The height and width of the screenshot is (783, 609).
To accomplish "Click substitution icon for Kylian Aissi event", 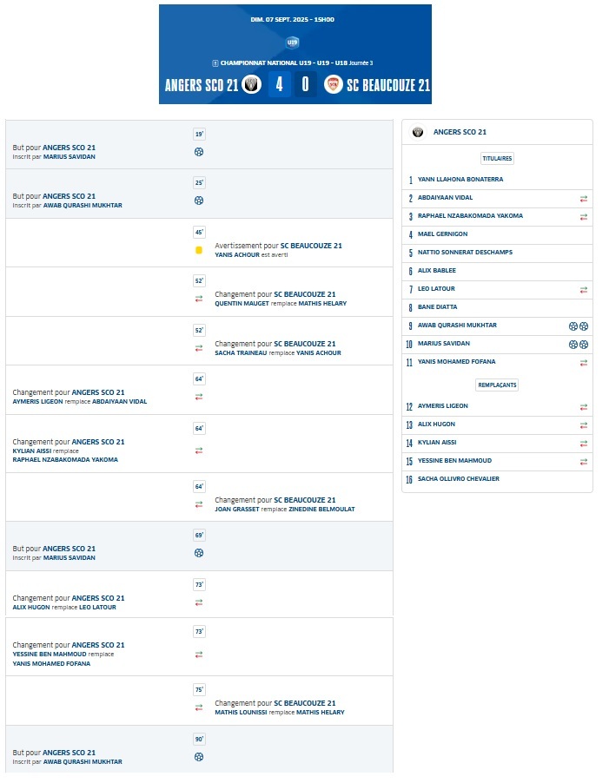I will (199, 451).
